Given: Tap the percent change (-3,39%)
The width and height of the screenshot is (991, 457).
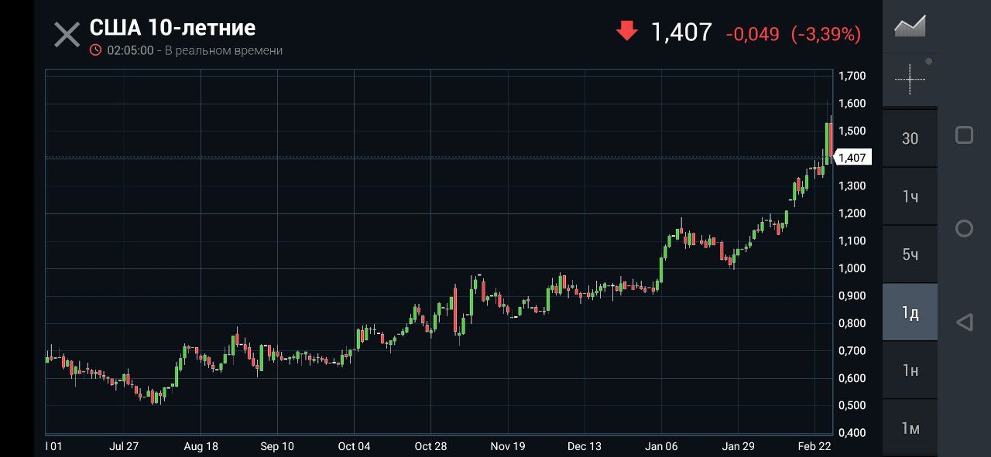Looking at the screenshot, I should (826, 34).
